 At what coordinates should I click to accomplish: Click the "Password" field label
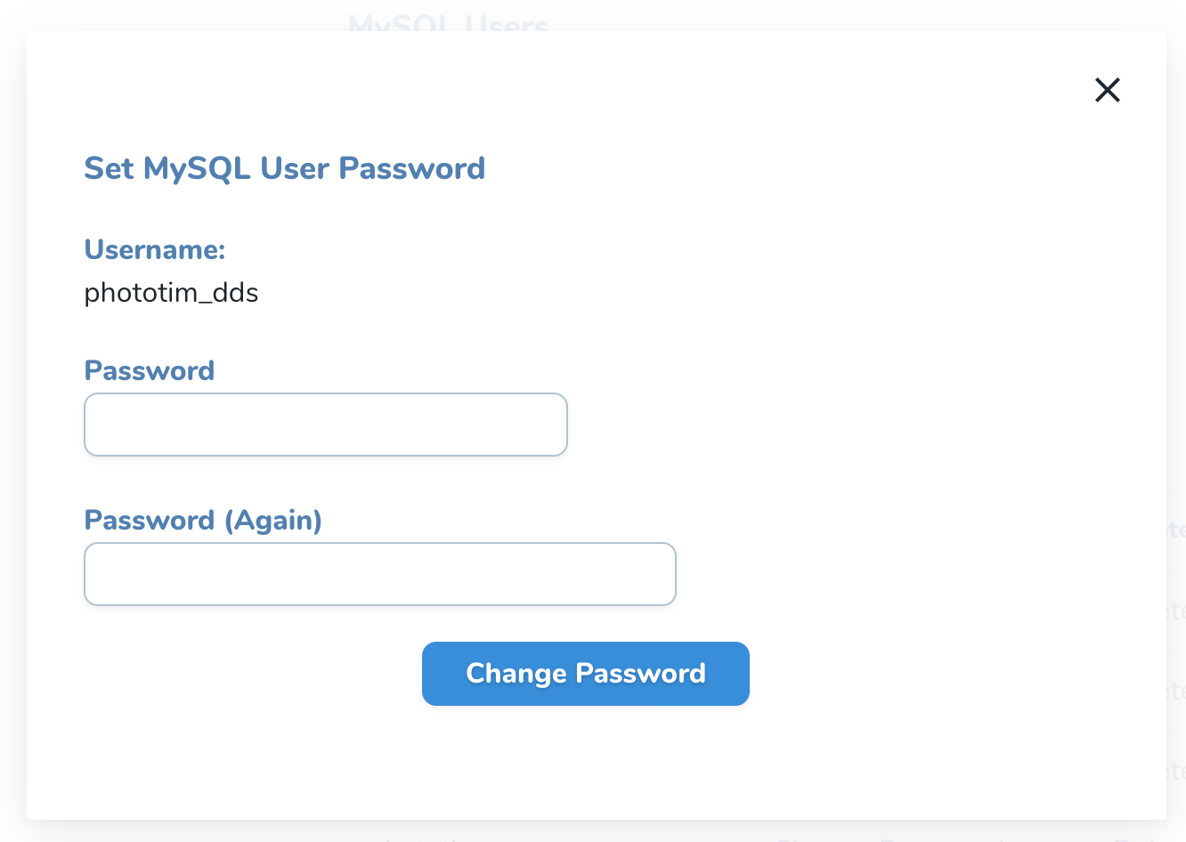[x=150, y=371]
